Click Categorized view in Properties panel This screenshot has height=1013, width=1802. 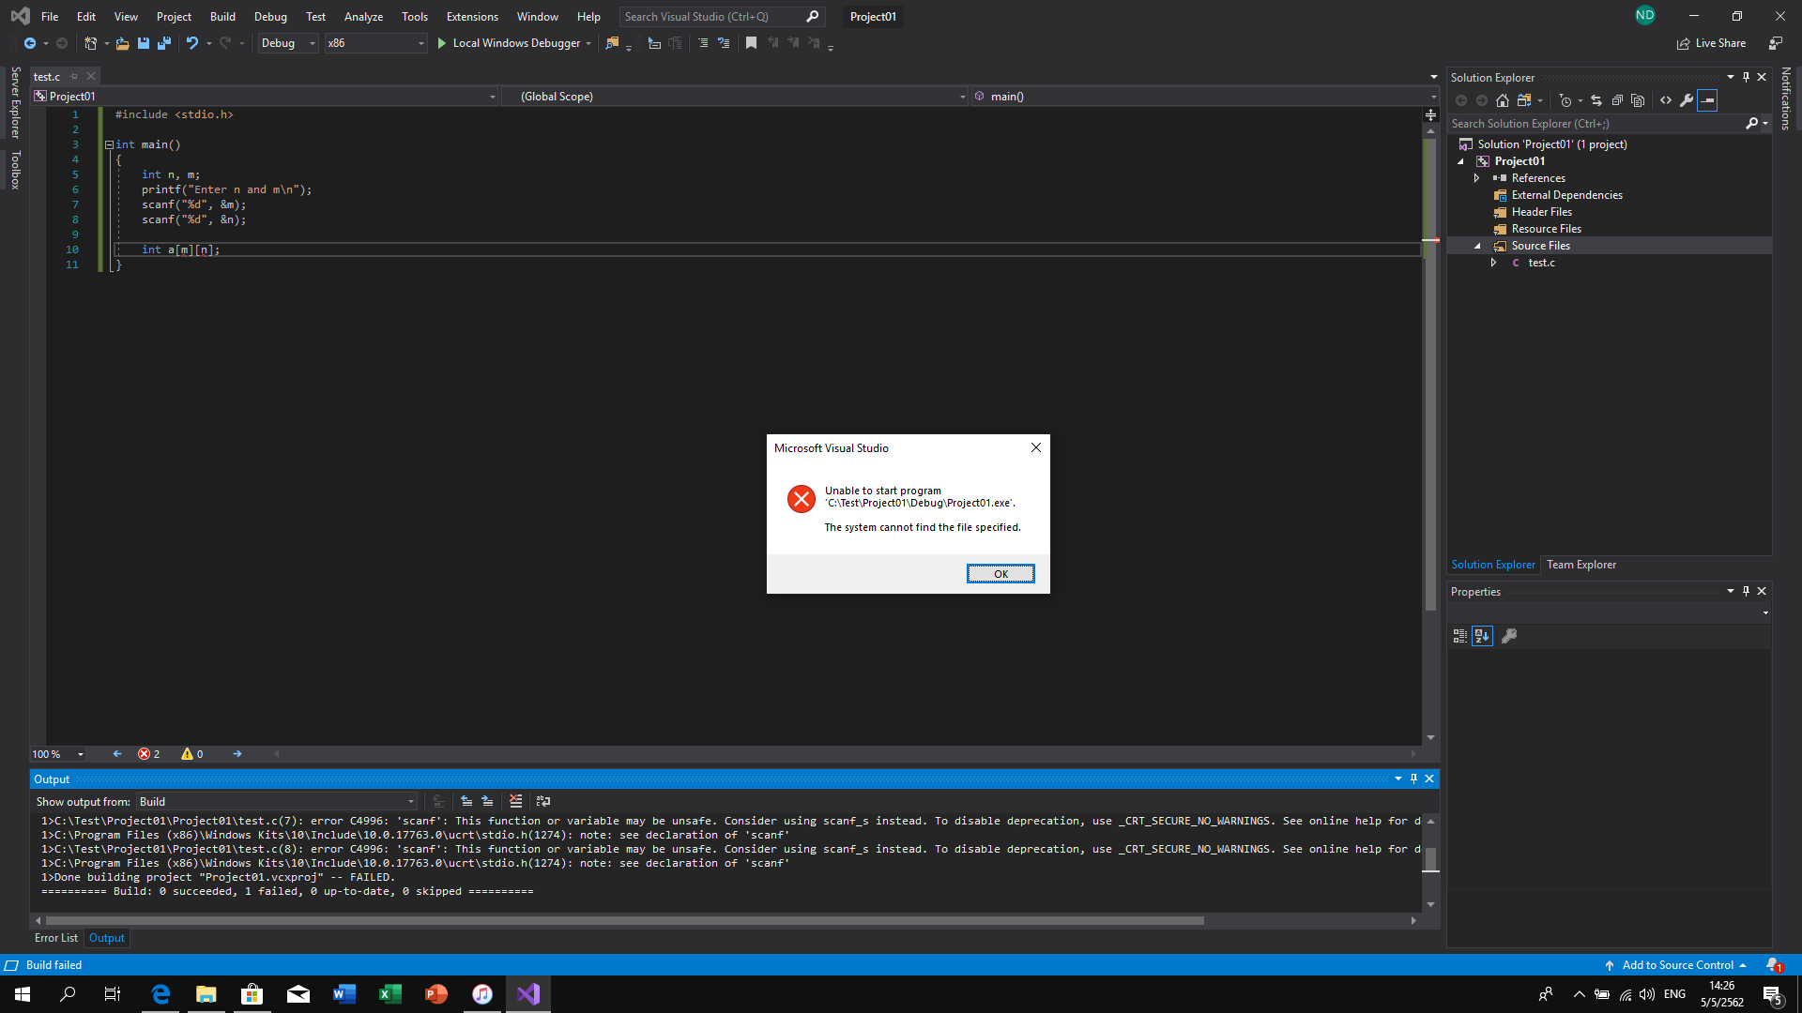coord(1460,636)
